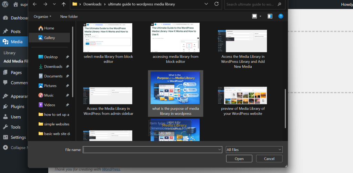
Task: Open Music in navigation pane
Action: pos(46,95)
